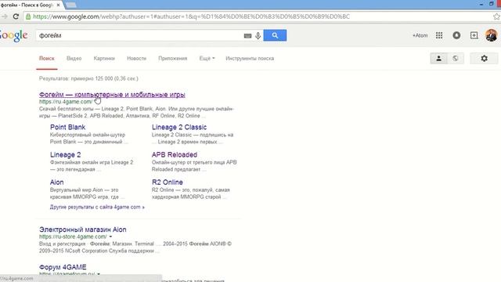Click the restore window button
This screenshot has width=501, height=282.
(492, 3)
